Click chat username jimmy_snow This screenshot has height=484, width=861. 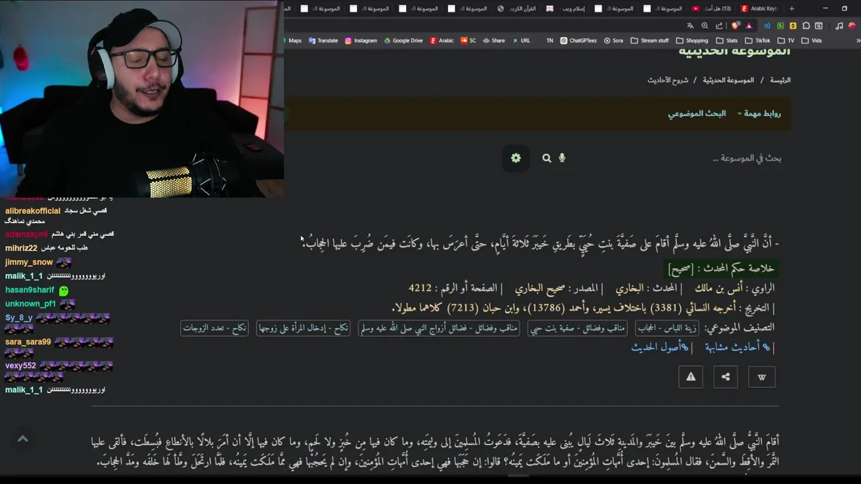[29, 262]
